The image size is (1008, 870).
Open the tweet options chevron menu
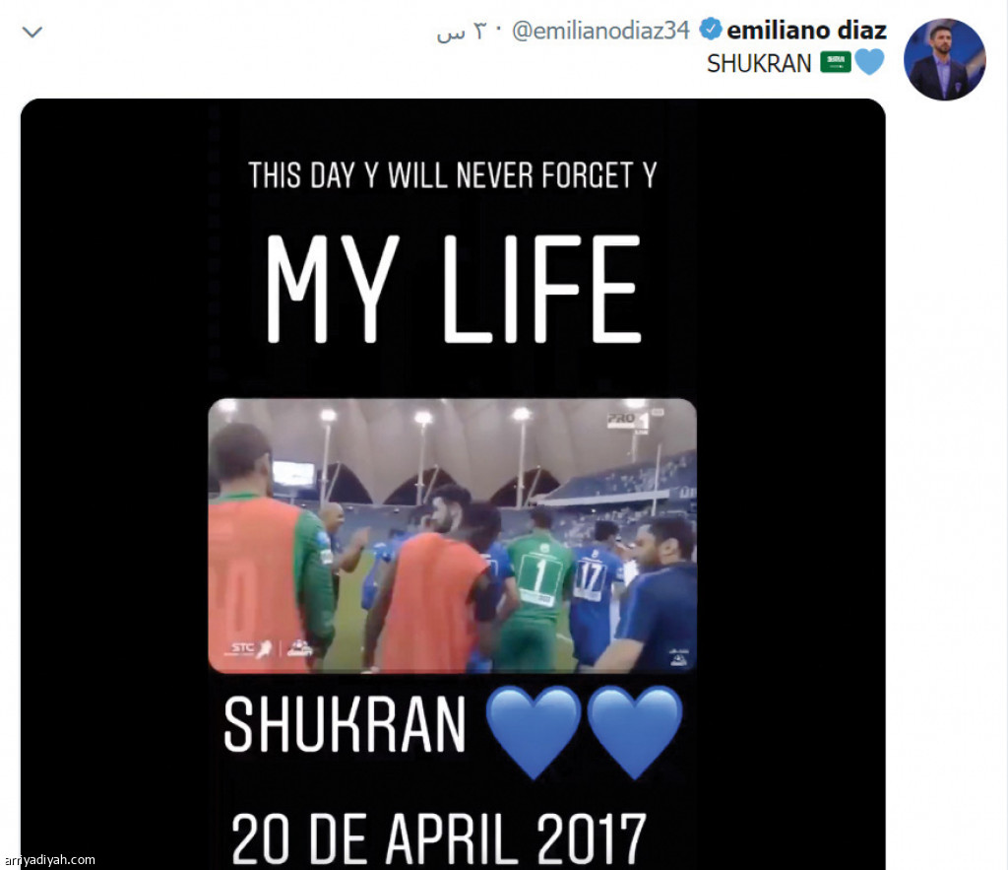[x=32, y=32]
